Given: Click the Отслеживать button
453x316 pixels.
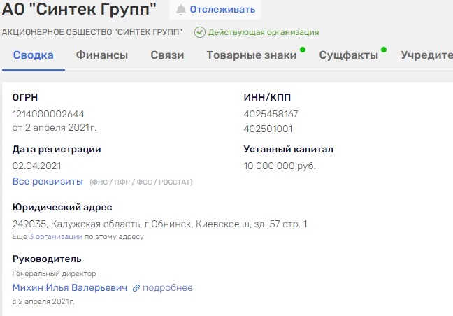Looking at the screenshot, I should tap(215, 10).
